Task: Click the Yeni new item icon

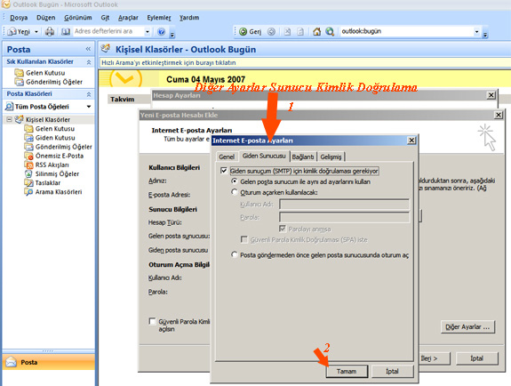Action: pos(12,32)
